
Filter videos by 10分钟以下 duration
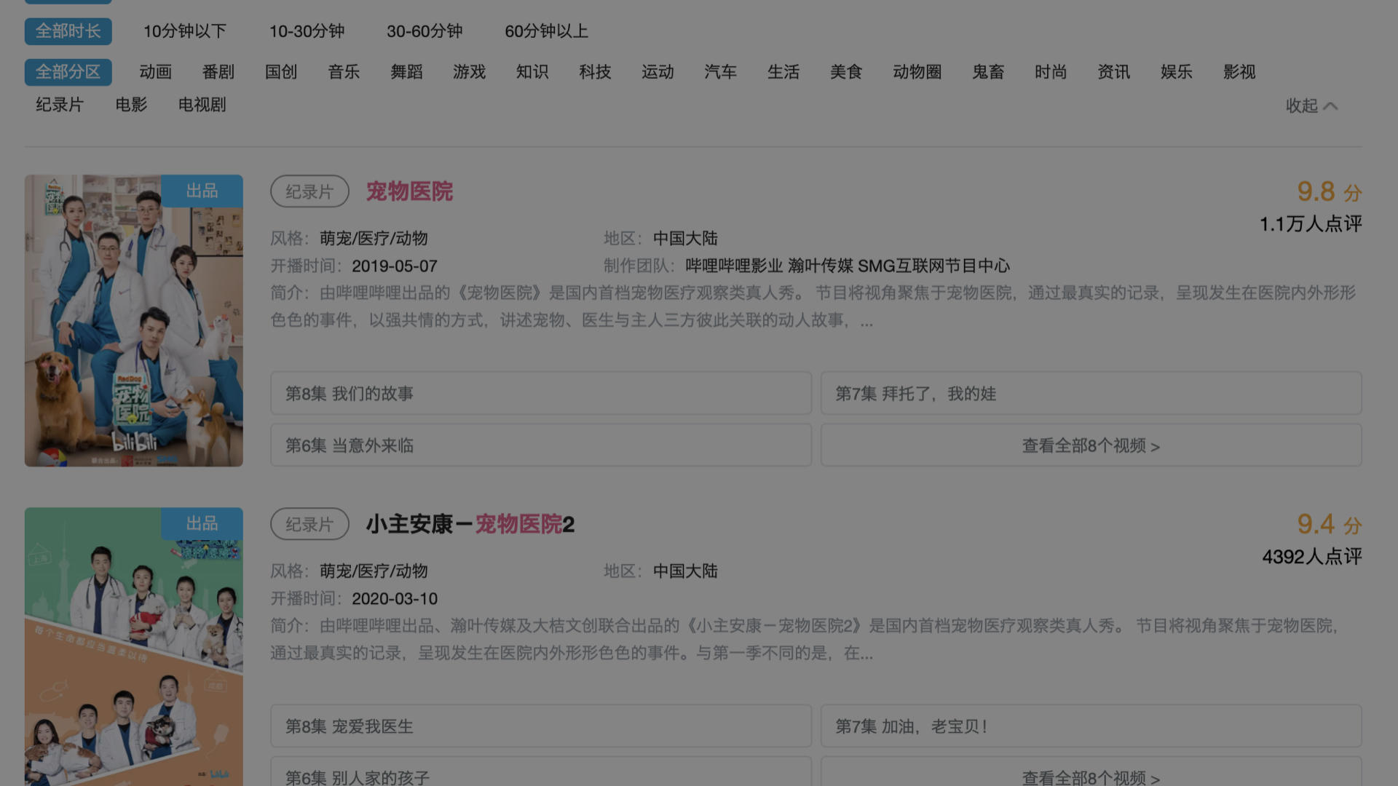[184, 31]
